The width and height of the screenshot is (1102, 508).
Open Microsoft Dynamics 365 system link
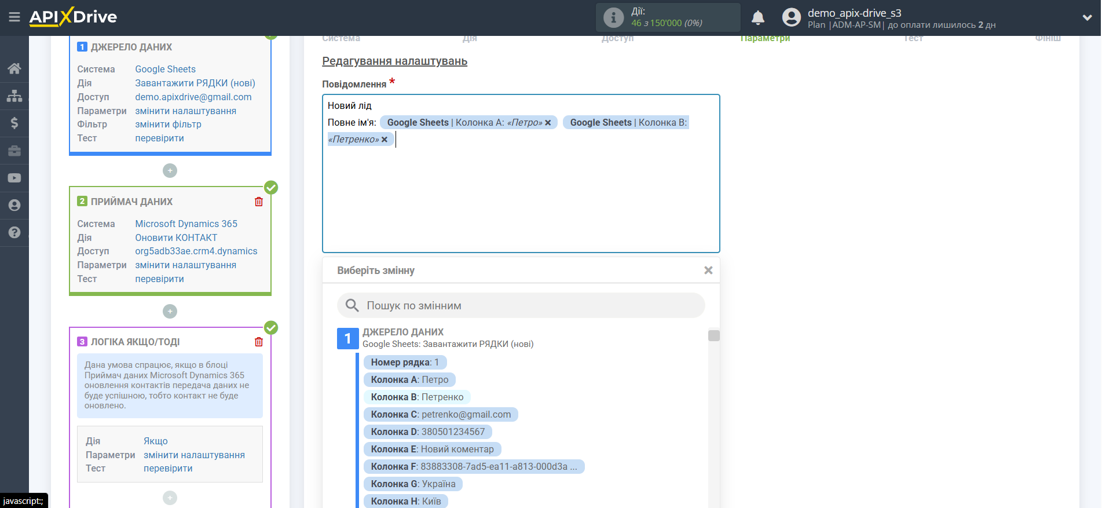point(186,224)
